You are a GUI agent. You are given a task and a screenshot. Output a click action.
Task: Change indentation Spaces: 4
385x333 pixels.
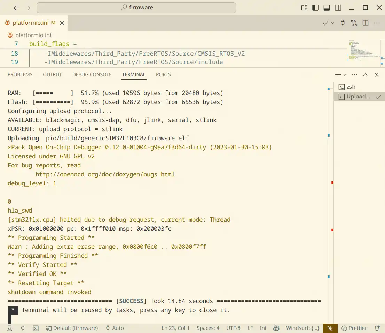coord(208,328)
